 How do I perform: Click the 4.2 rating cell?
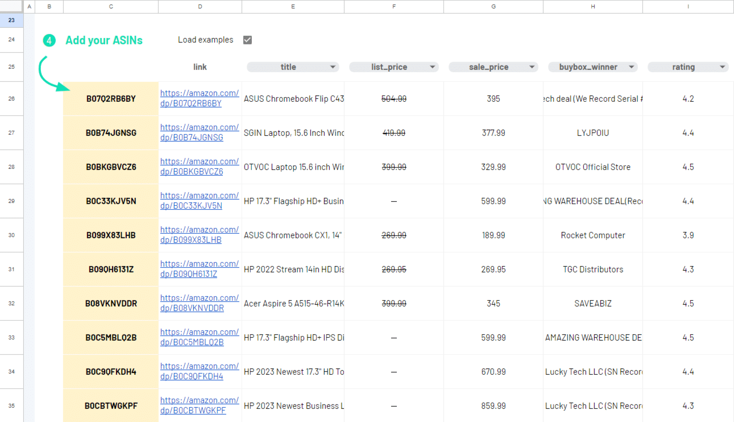688,99
